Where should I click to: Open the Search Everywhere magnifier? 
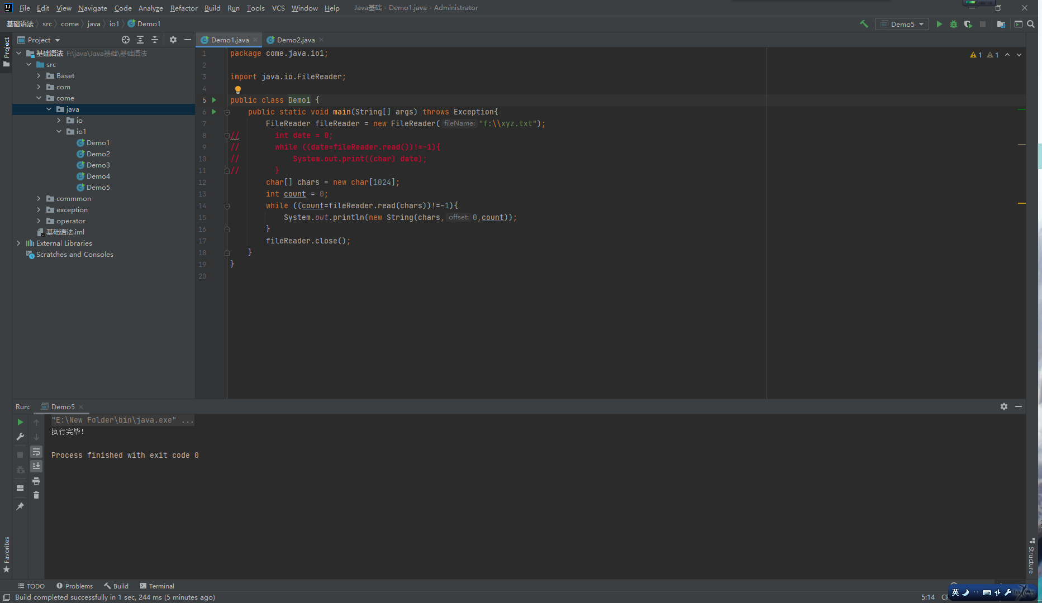1031,24
